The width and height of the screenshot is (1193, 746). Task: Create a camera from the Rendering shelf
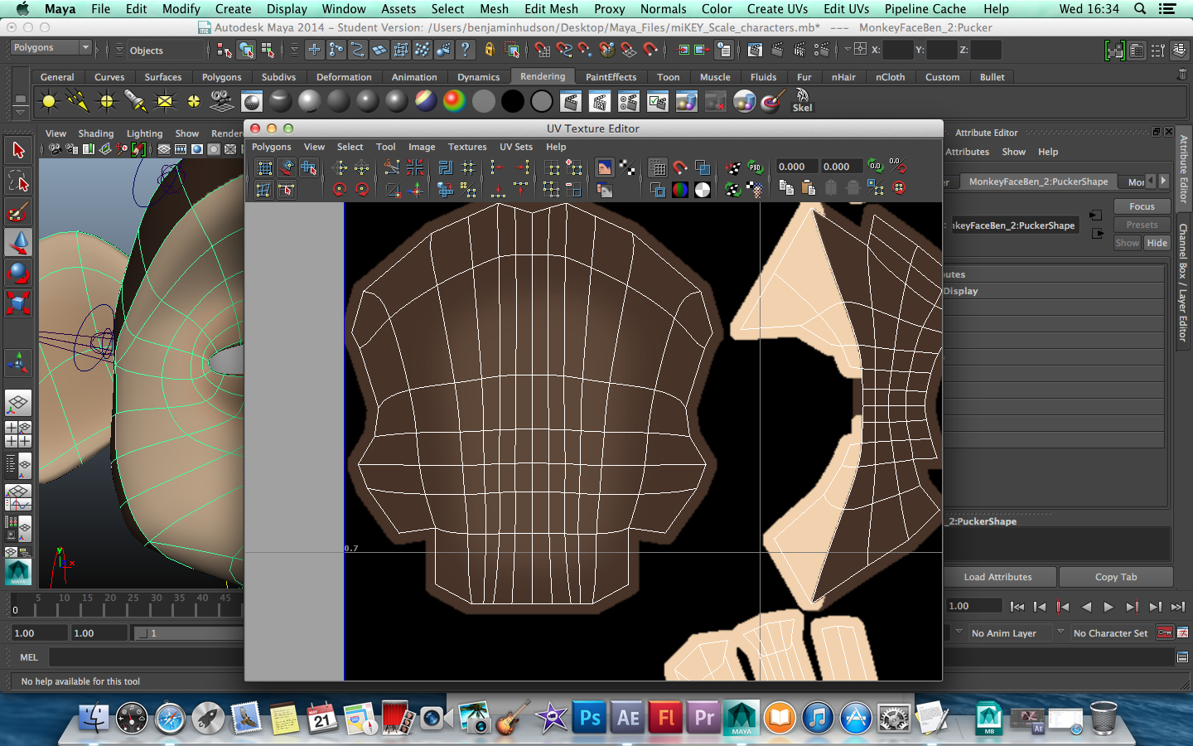[x=222, y=102]
